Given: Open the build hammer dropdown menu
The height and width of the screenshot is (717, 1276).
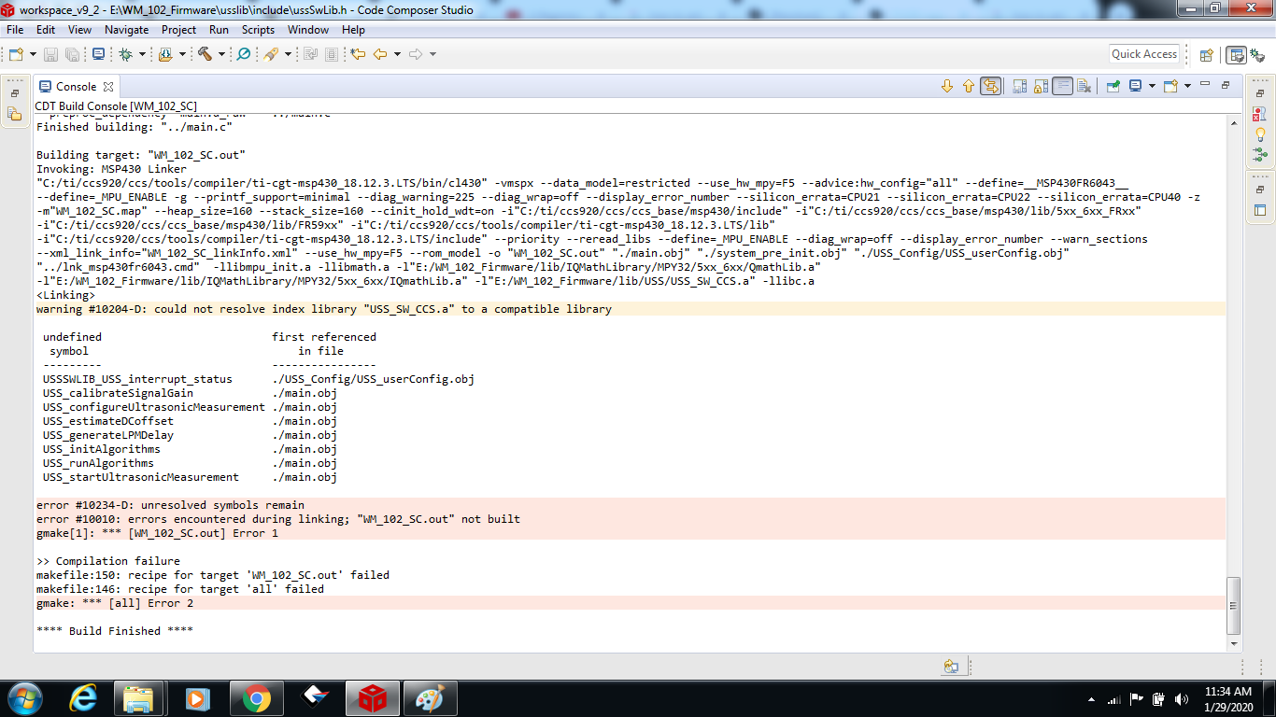Looking at the screenshot, I should (221, 54).
